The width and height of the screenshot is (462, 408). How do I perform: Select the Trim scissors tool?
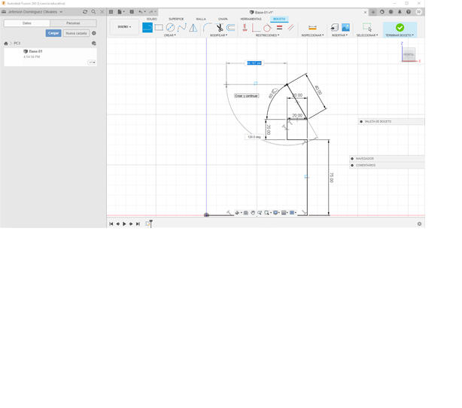click(219, 27)
